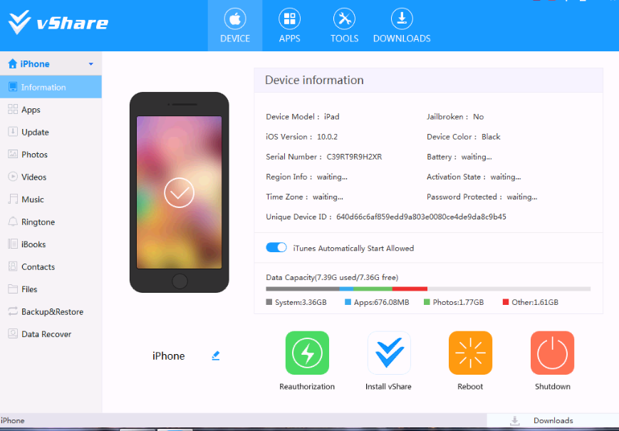Click the data capacity usage bar

428,289
